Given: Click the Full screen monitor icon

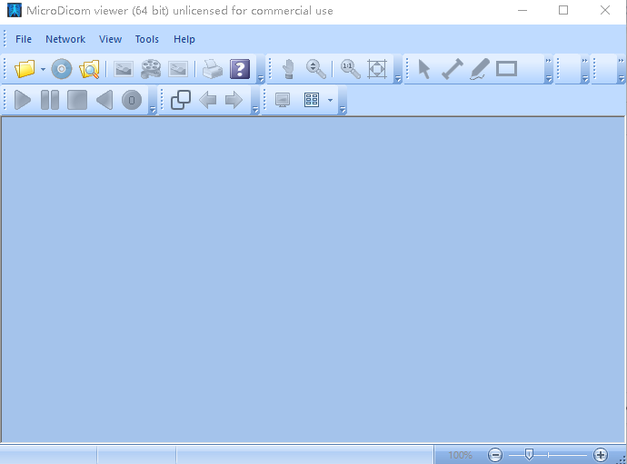Looking at the screenshot, I should click(x=283, y=100).
